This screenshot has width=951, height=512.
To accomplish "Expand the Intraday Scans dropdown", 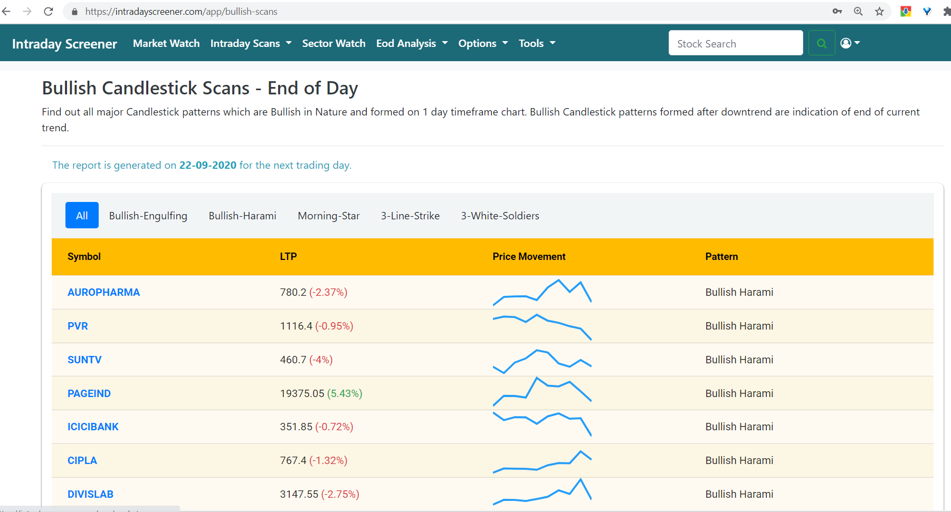I will (x=251, y=43).
